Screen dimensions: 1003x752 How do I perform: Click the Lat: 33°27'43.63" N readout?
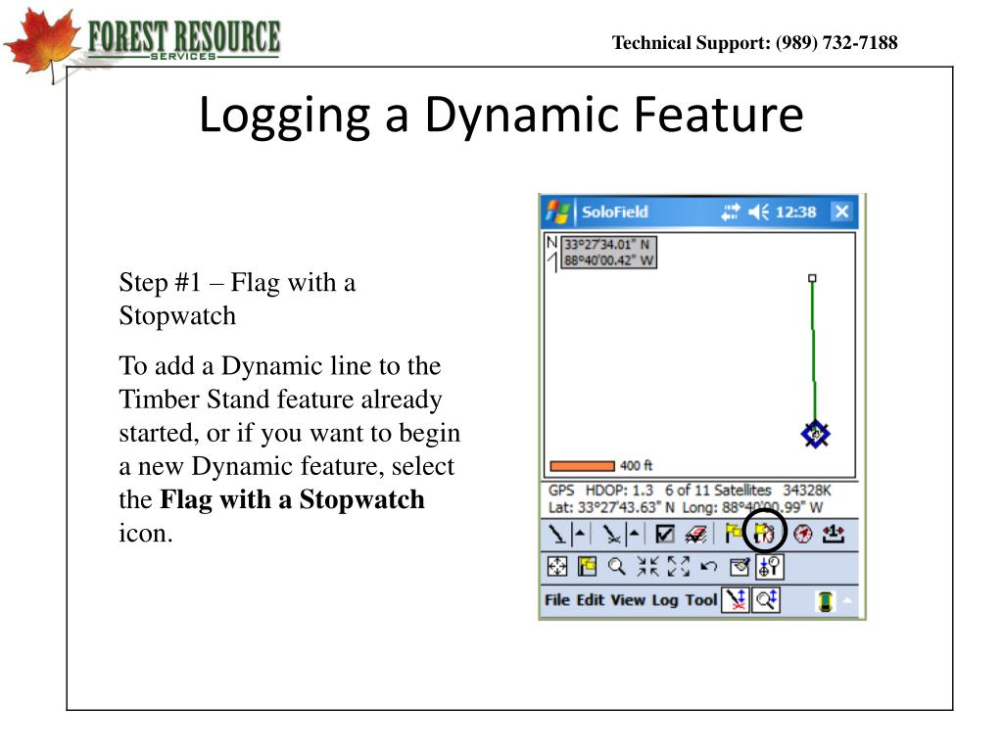click(611, 508)
